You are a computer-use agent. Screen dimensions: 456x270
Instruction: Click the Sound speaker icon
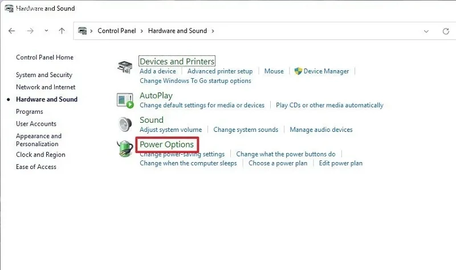pos(125,124)
